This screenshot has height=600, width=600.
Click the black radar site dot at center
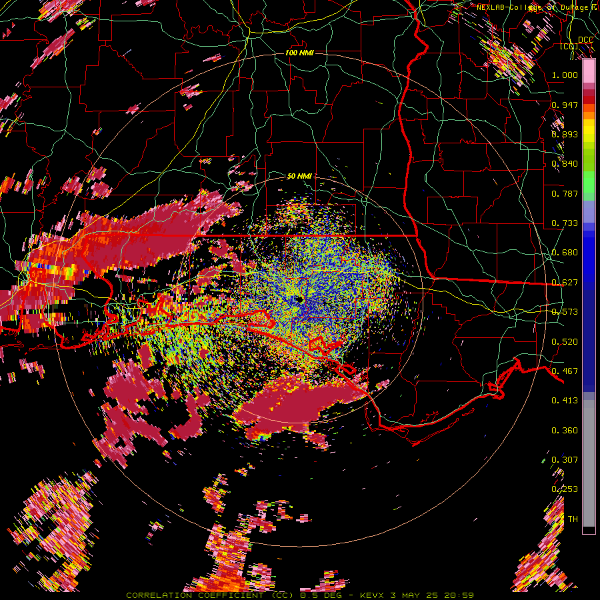point(299,299)
